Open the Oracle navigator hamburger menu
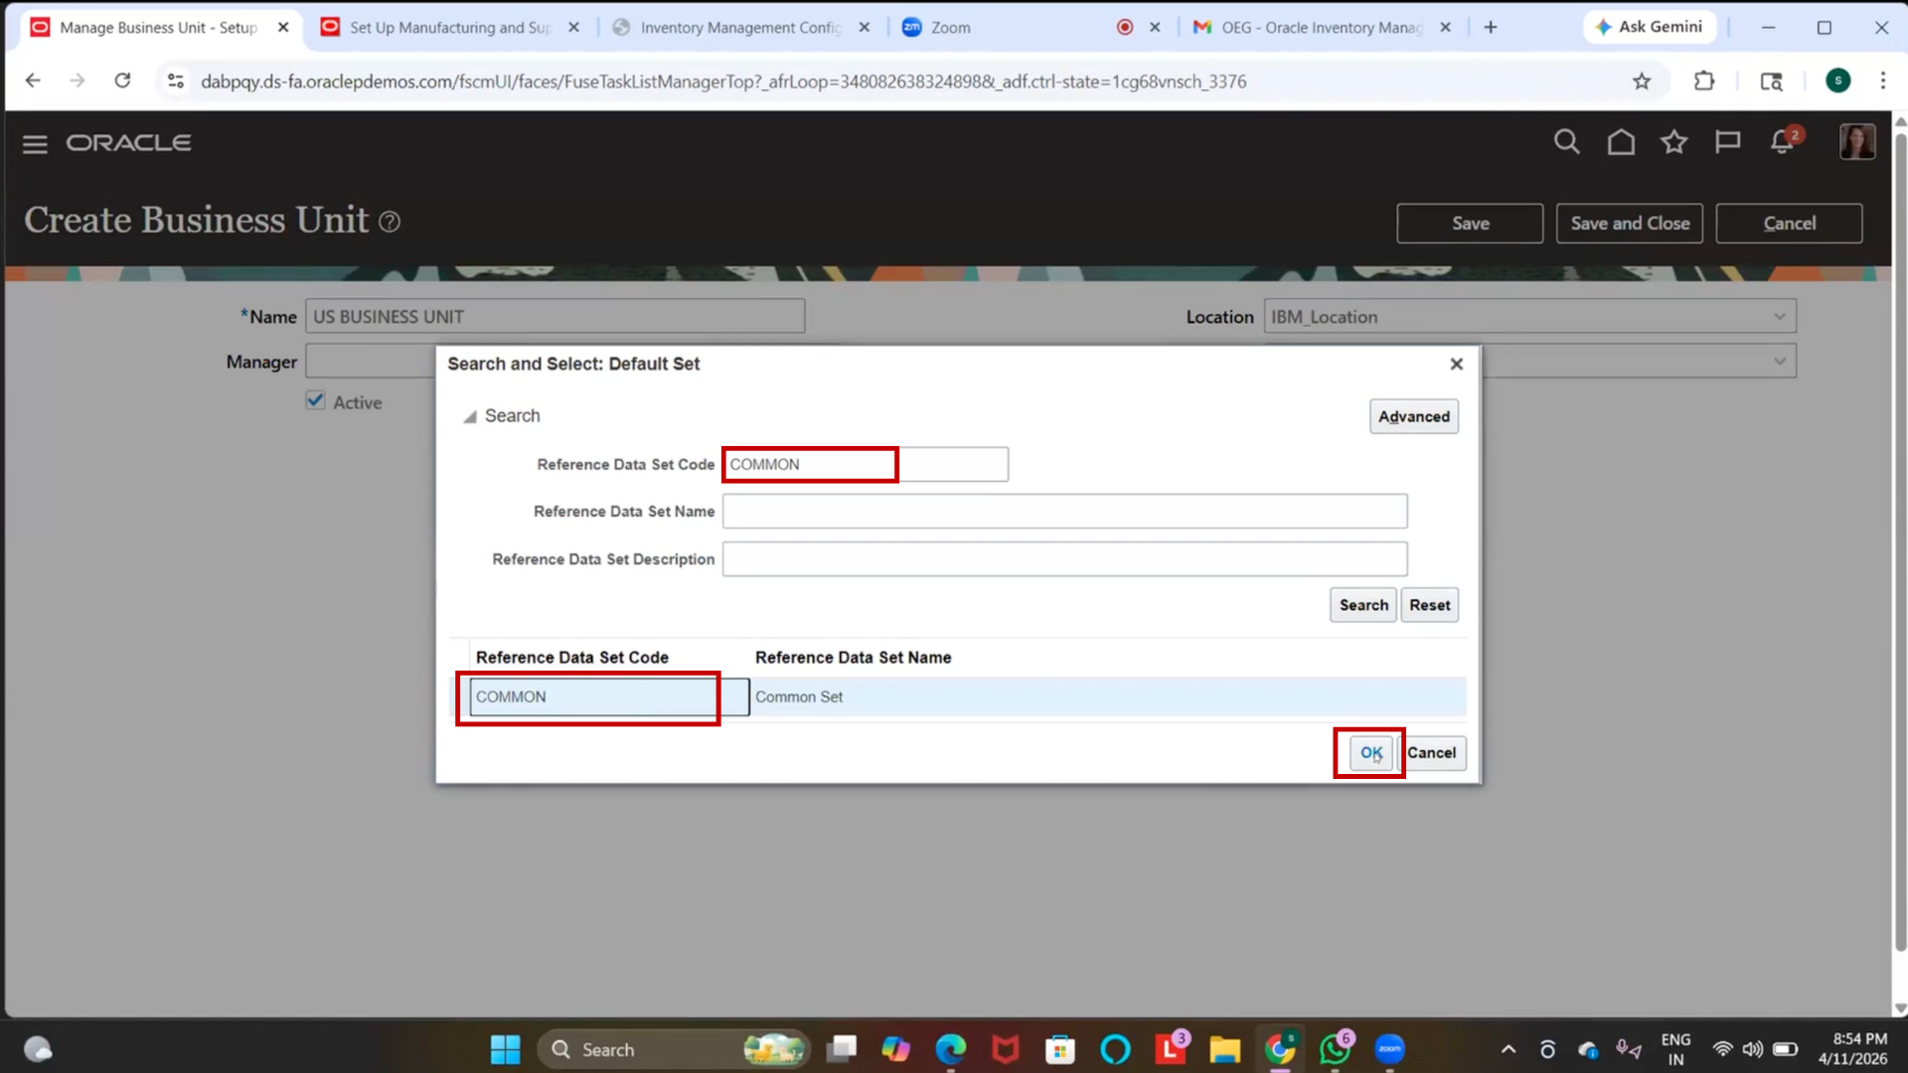The image size is (1908, 1073). [x=35, y=144]
